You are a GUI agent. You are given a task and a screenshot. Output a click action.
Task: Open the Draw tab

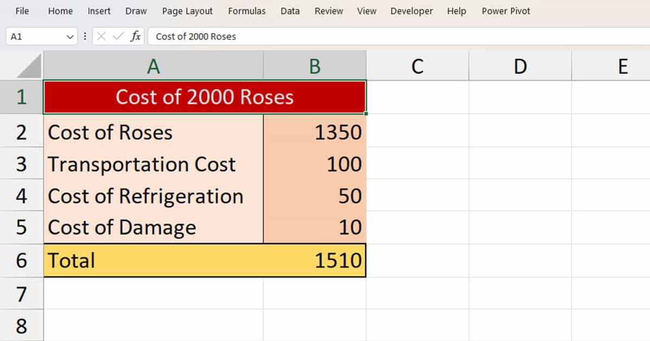click(x=135, y=11)
